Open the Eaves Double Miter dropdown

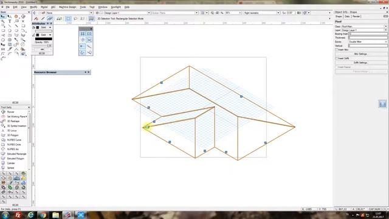368,42
